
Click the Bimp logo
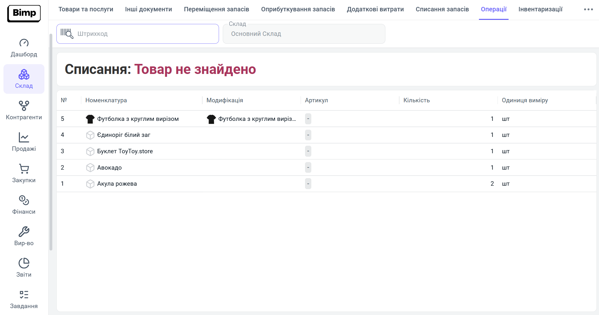[x=24, y=13]
